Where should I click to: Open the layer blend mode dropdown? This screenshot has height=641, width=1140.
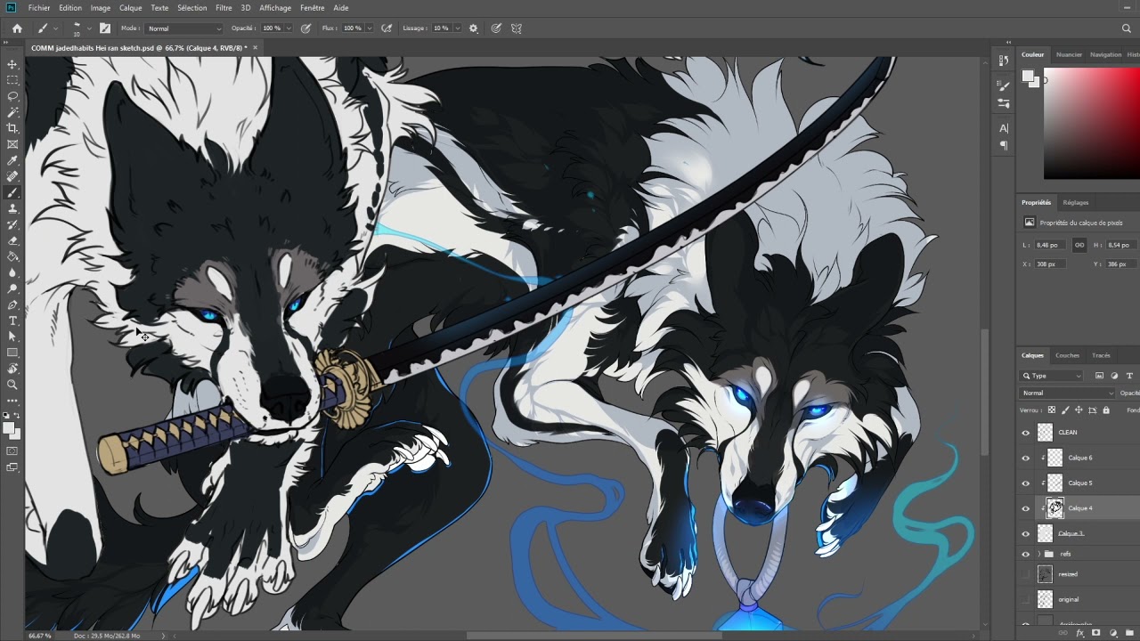[x=1067, y=393]
